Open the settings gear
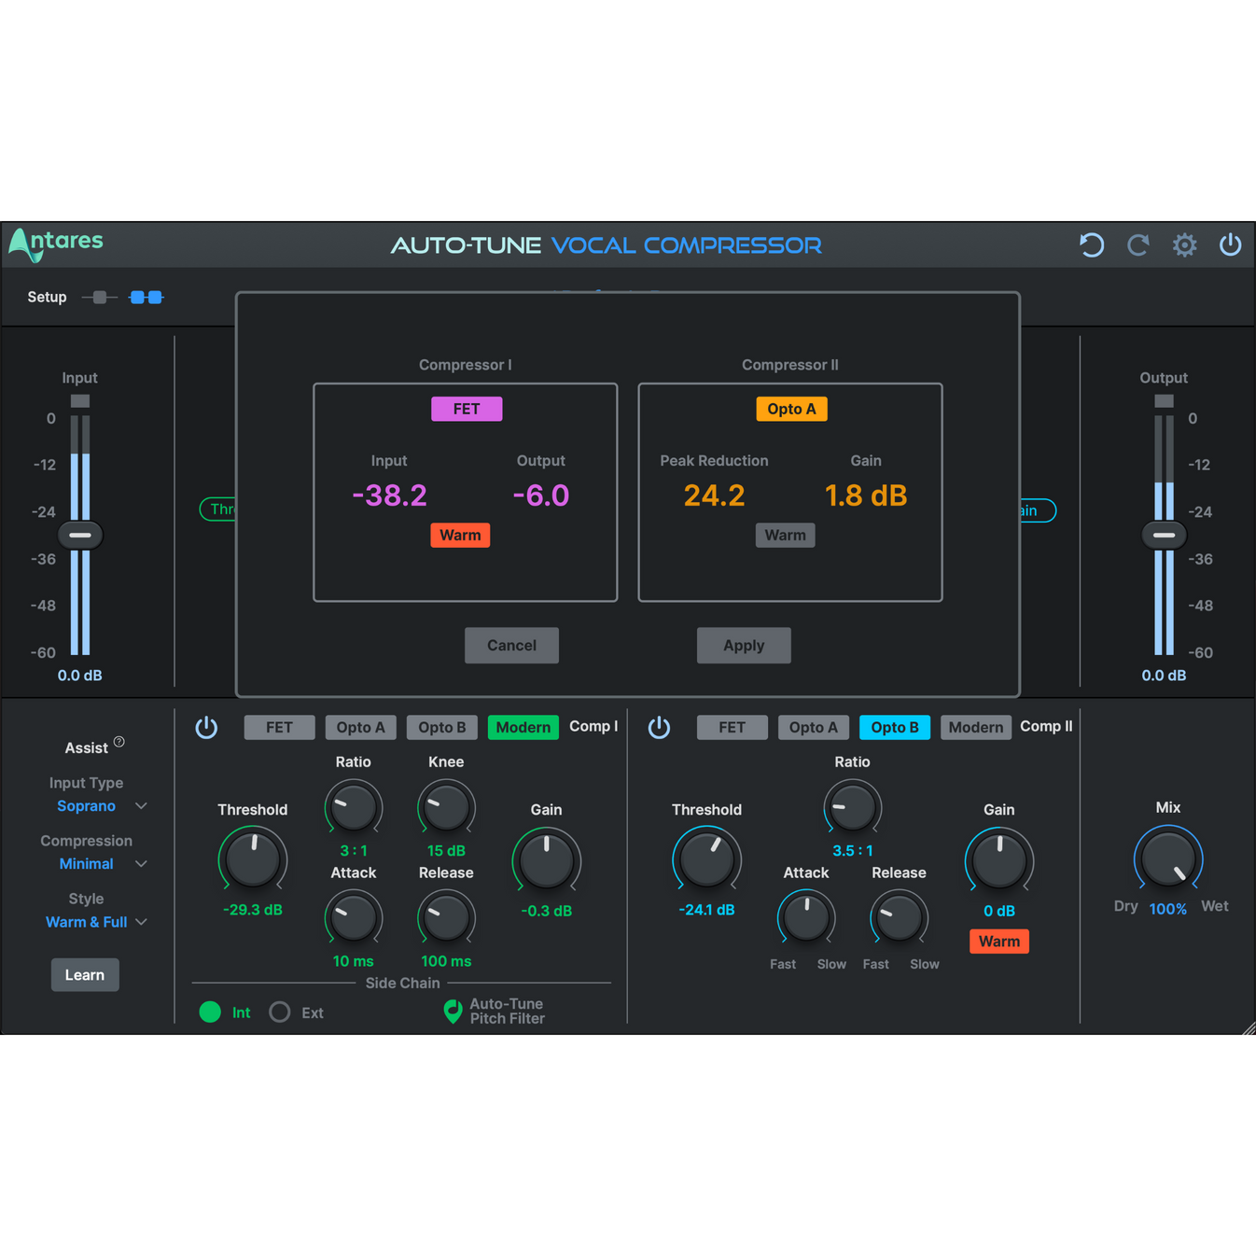The image size is (1256, 1256). 1184,244
